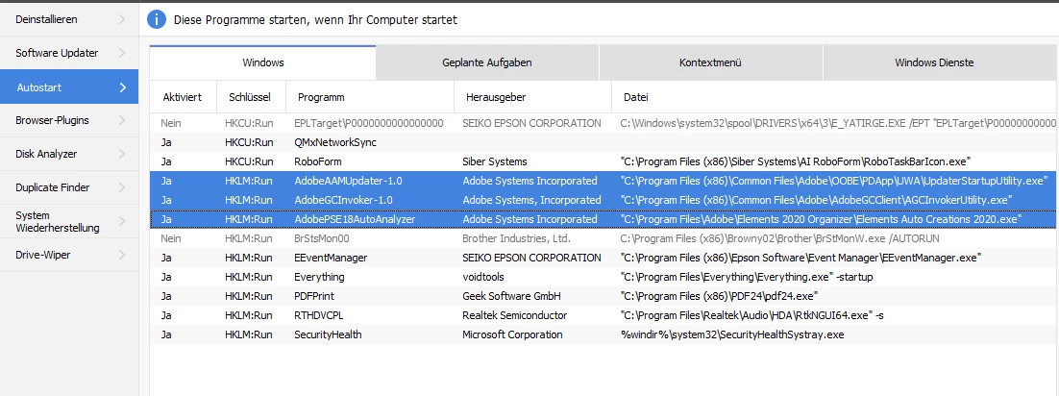Click the AGCInvokerUtility.exe file path

tap(816, 200)
